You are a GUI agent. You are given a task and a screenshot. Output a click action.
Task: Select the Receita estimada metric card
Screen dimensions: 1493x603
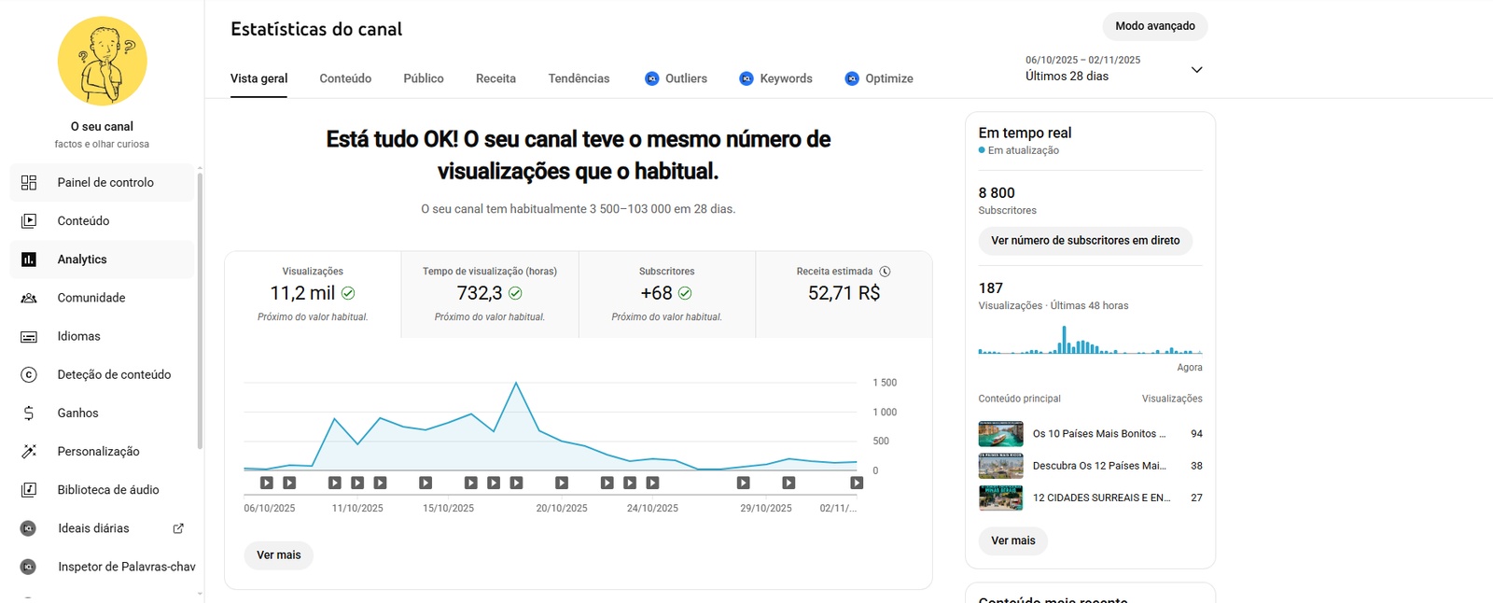[844, 294]
